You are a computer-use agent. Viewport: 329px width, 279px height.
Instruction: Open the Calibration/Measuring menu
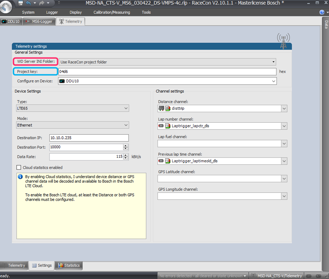[x=112, y=12]
